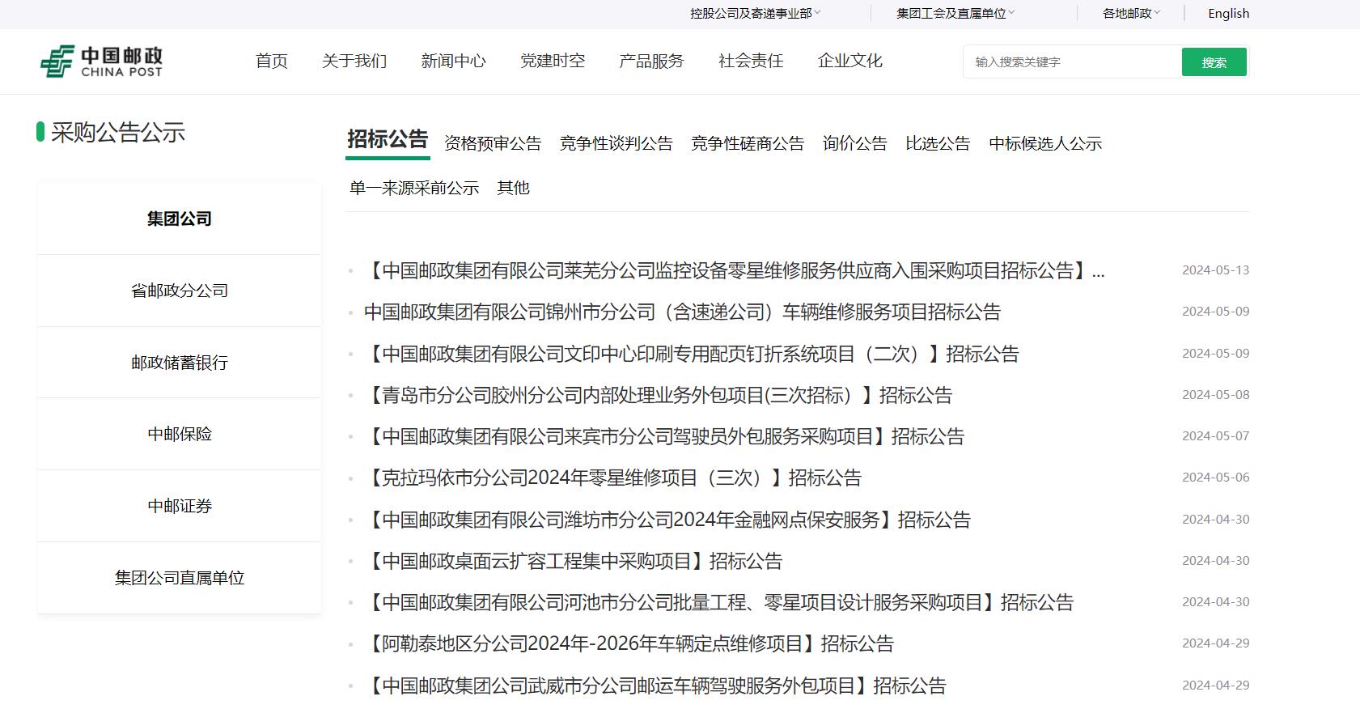Image resolution: width=1360 pixels, height=709 pixels.
Task: Click the China Post logo
Action: [102, 62]
